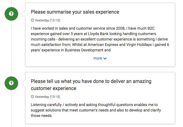Image resolution: width=183 pixels, height=127 pixels.
Task: Click the green question icon beside sales experience
Action: tap(11, 14)
